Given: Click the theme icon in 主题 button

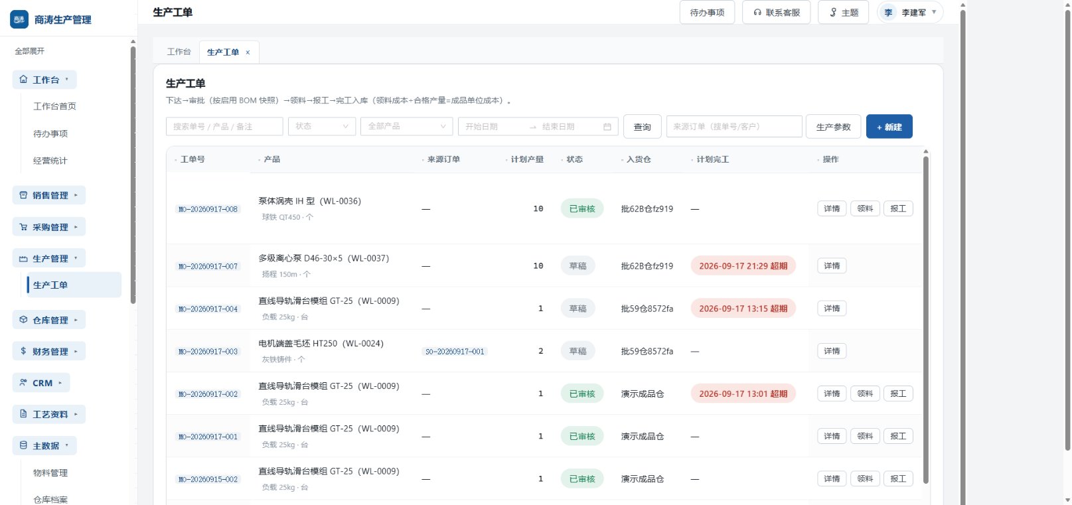Looking at the screenshot, I should pyautogui.click(x=833, y=13).
